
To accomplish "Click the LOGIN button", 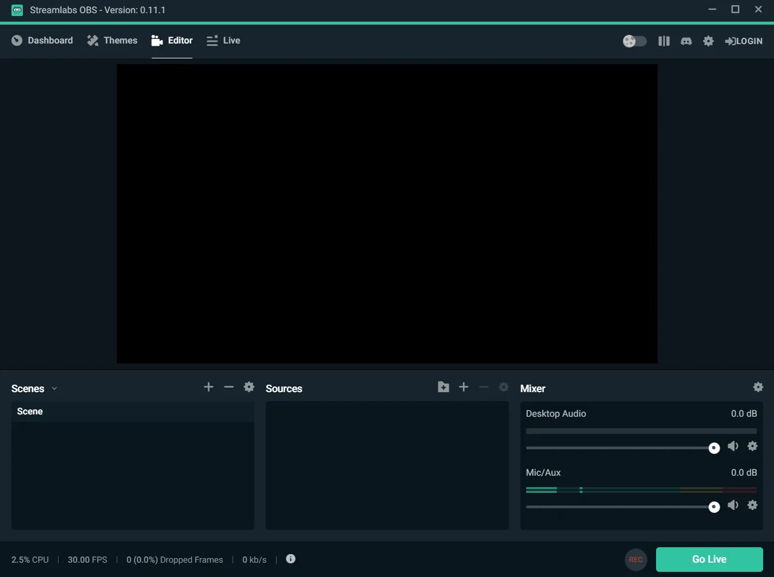I will (744, 41).
